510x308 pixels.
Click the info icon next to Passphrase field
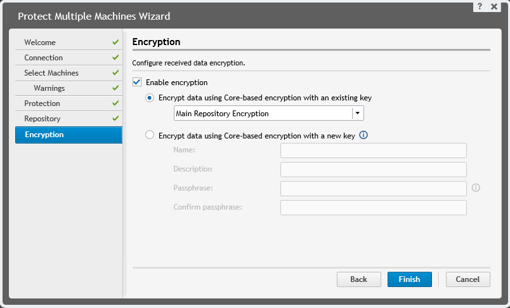point(476,188)
